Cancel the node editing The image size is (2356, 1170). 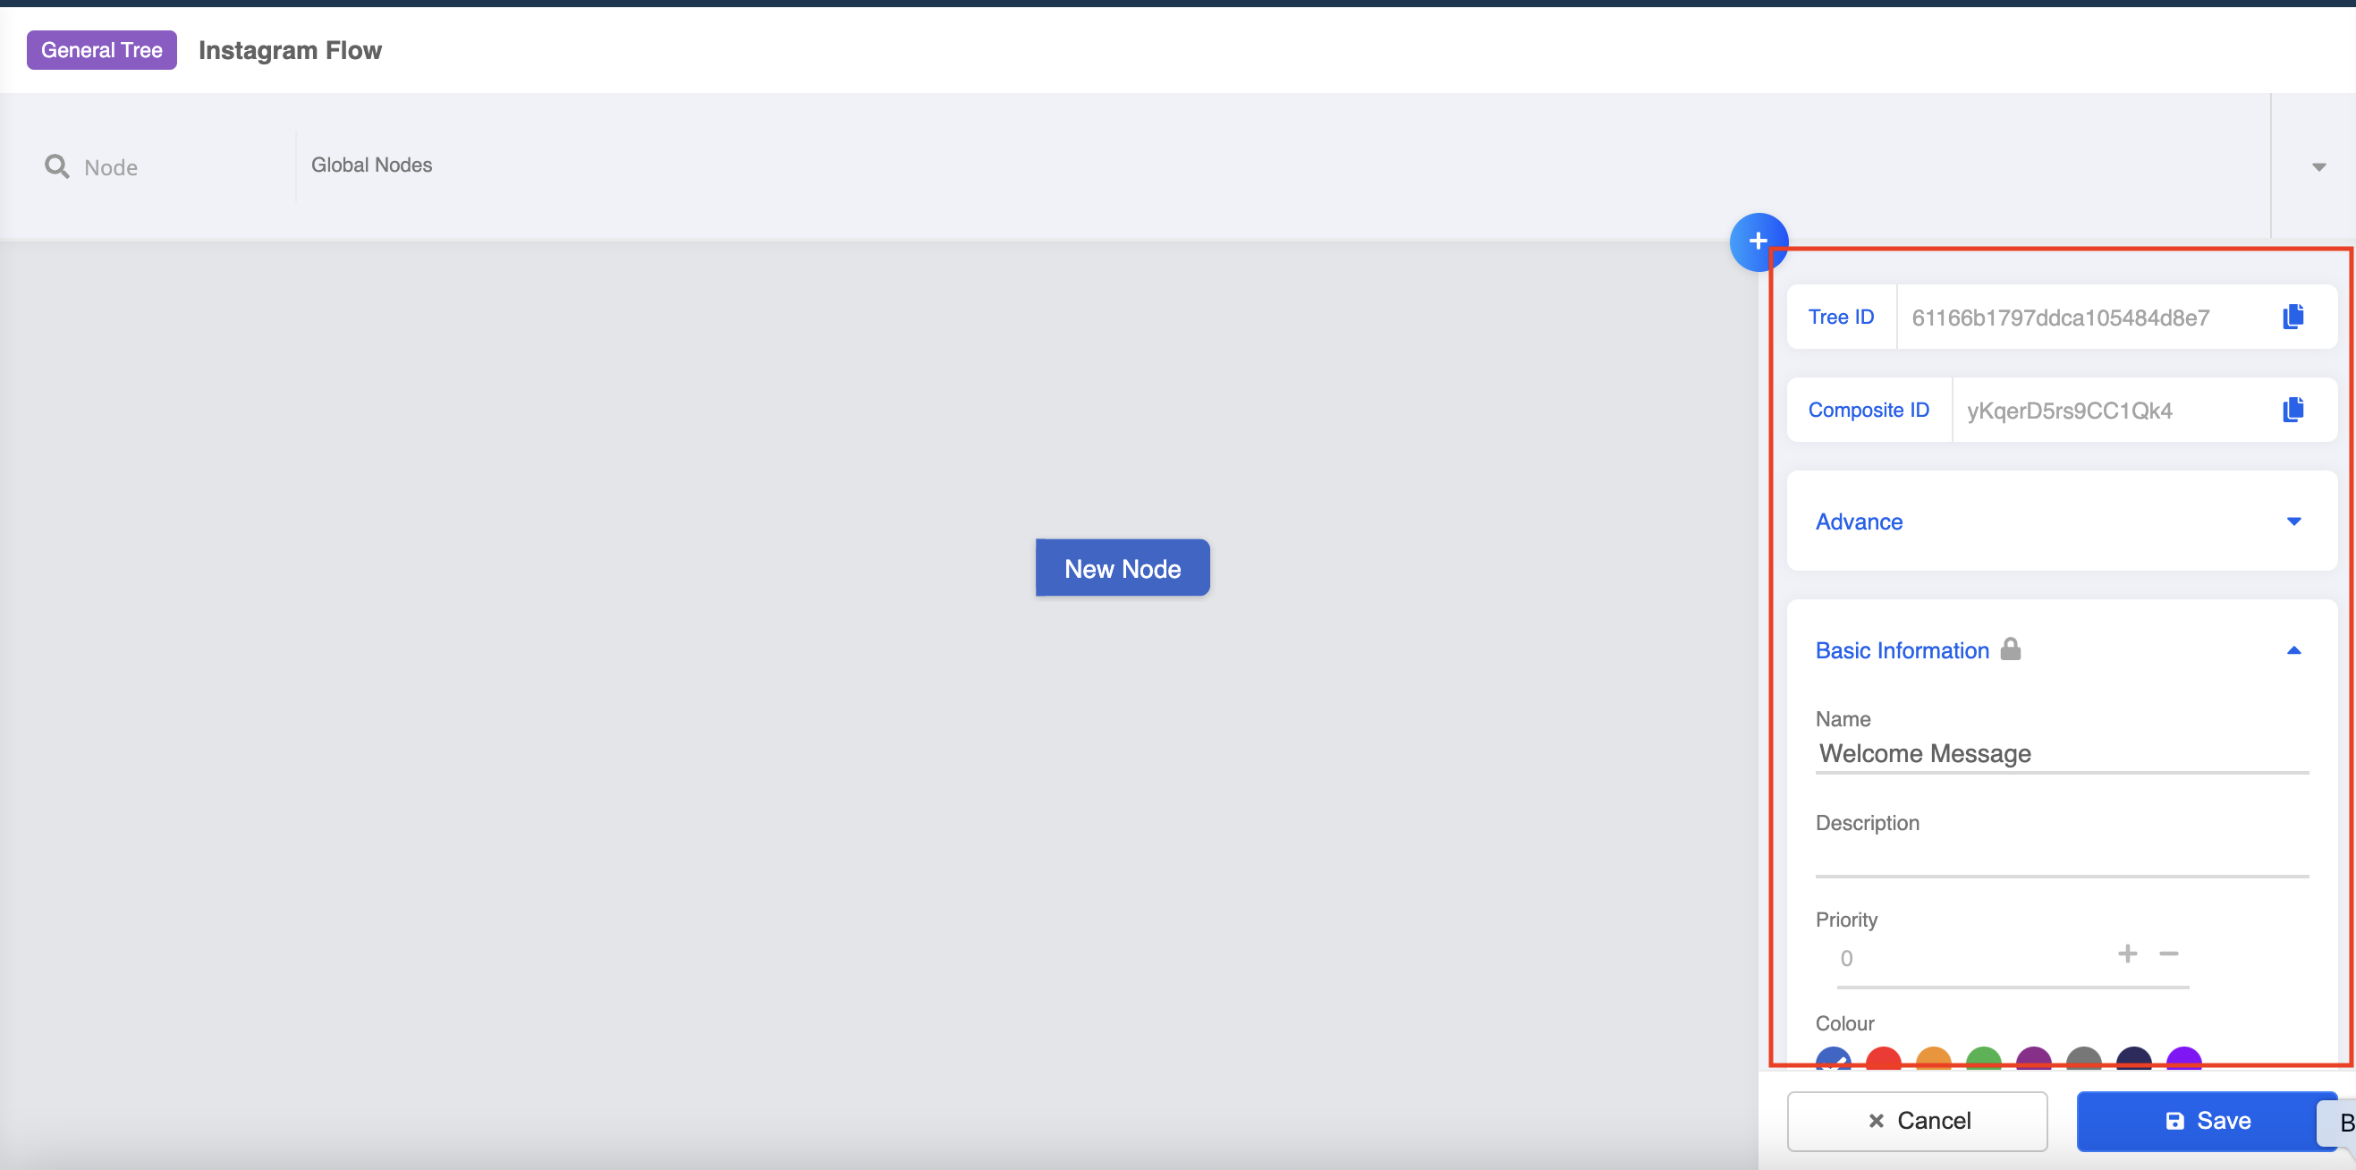click(x=1917, y=1121)
